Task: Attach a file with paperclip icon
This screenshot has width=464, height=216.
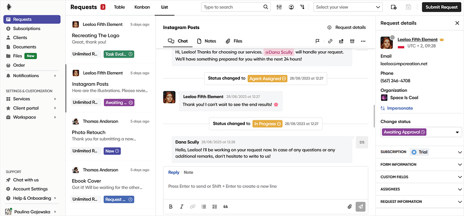Action: click(350, 206)
